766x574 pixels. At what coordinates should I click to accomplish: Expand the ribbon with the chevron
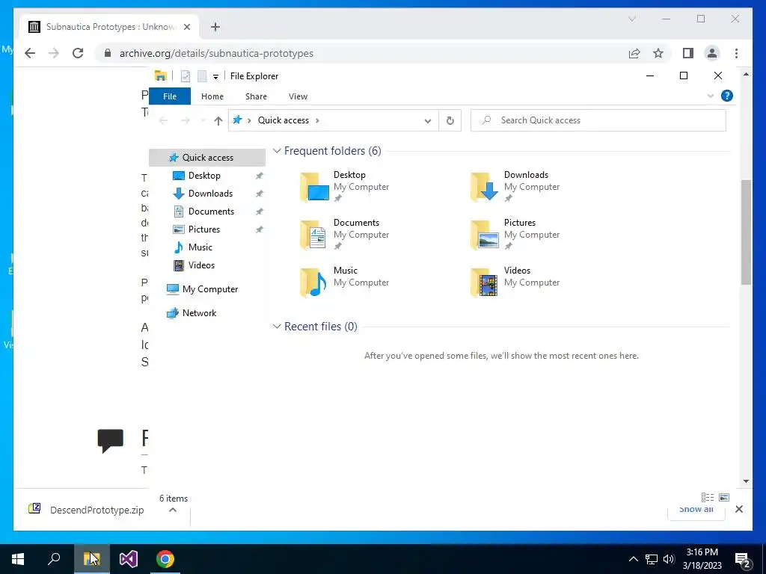(711, 96)
